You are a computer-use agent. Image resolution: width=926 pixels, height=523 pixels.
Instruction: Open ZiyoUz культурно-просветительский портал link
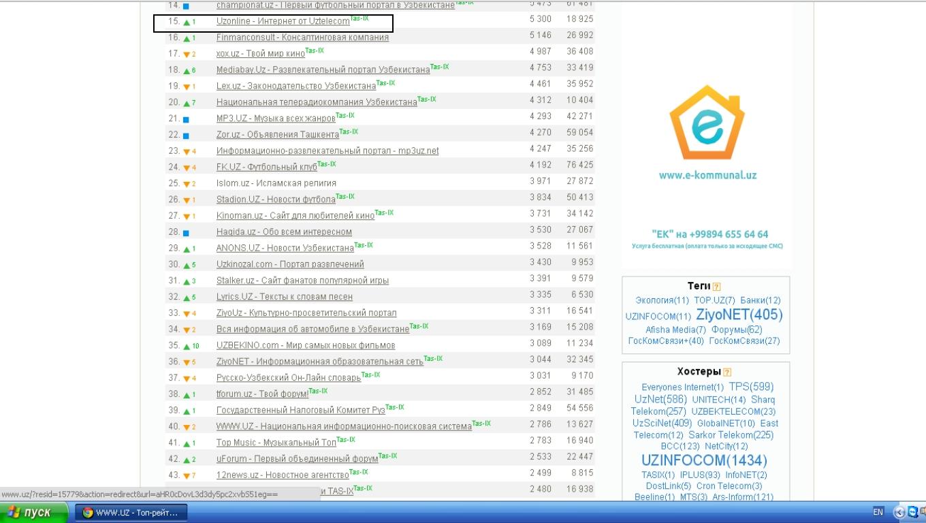tap(306, 313)
